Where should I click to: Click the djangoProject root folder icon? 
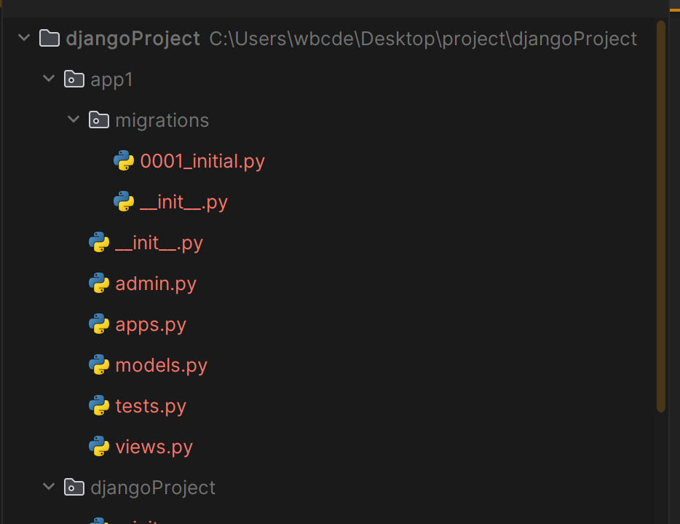point(49,39)
